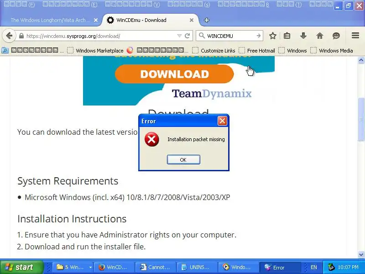The image size is (365, 274).
Task: Open a new tab with the plus button
Action: click(x=207, y=20)
